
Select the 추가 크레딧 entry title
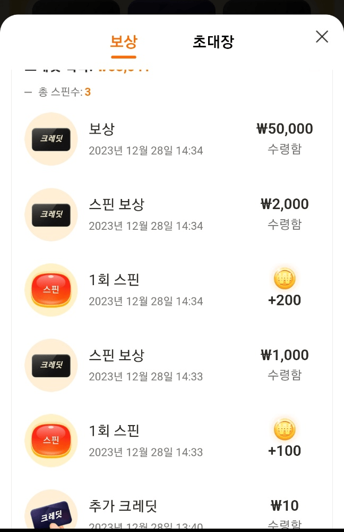(x=123, y=506)
